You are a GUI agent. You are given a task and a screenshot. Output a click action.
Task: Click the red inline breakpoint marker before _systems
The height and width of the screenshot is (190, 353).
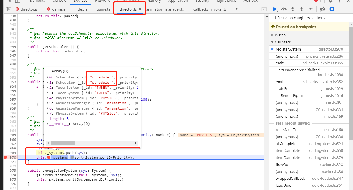click(x=49, y=157)
